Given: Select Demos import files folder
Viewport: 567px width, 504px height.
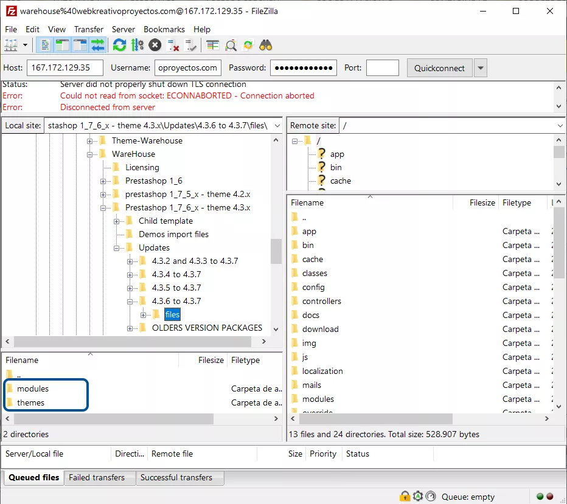Looking at the screenshot, I should click(x=173, y=235).
